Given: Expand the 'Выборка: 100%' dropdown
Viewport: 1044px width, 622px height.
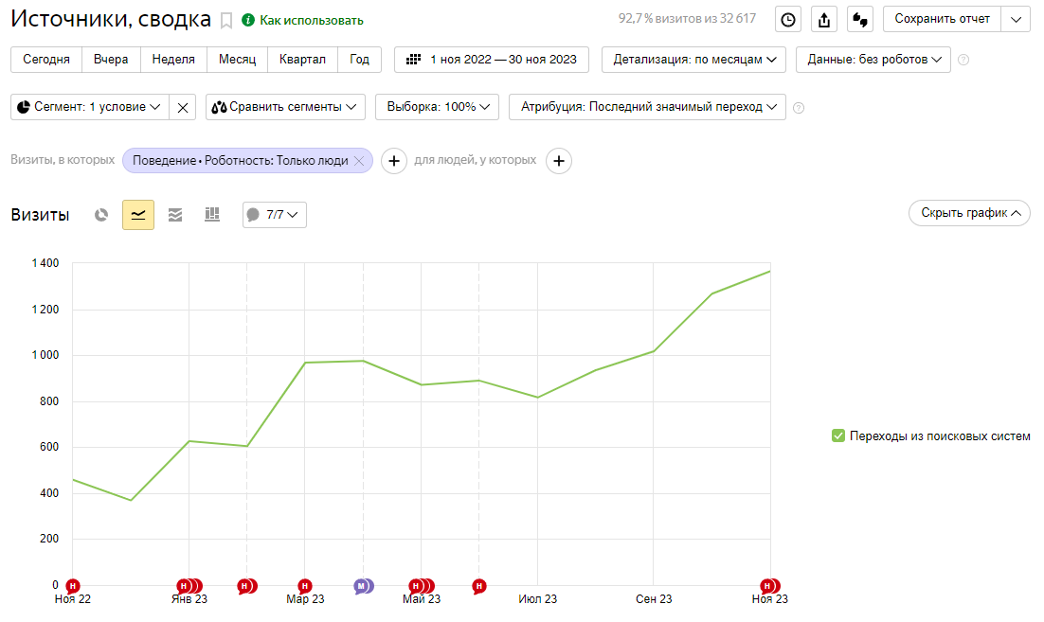Looking at the screenshot, I should point(437,107).
